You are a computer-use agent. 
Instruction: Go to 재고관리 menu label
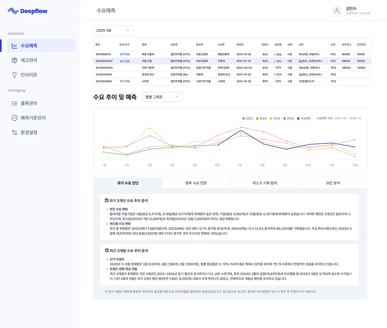[29, 60]
